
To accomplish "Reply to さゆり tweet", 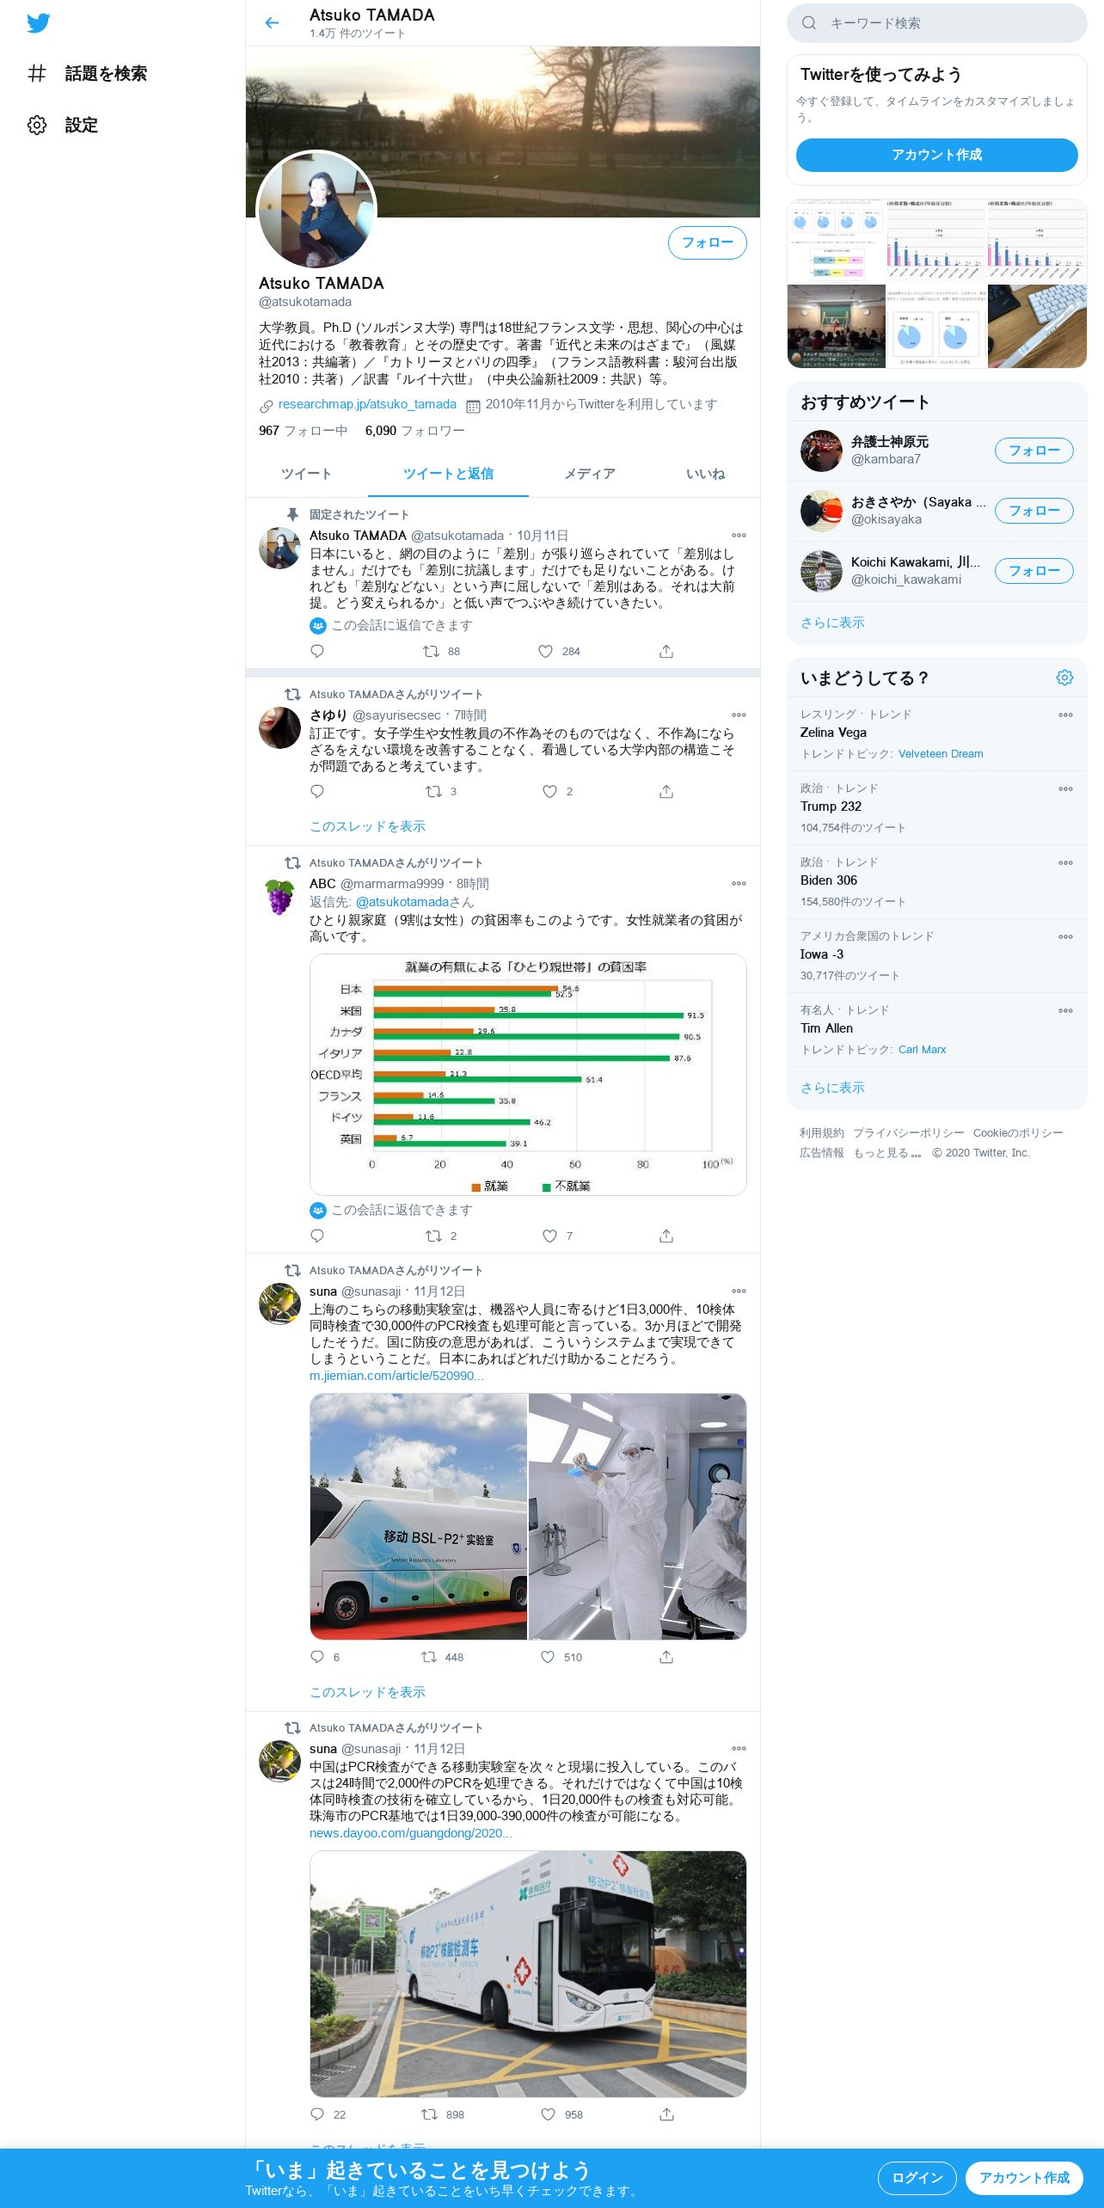I will pos(317,791).
